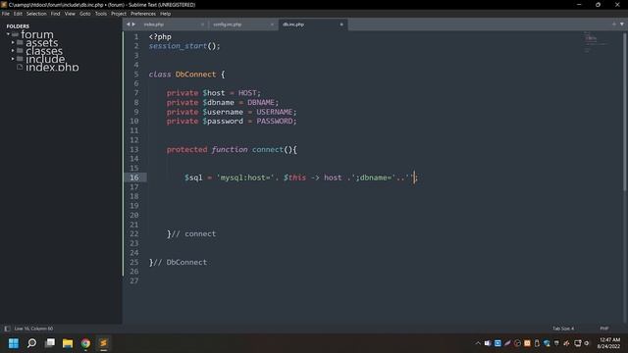Image resolution: width=628 pixels, height=353 pixels.
Task: Open the taskbar clock and date
Action: 608,343
